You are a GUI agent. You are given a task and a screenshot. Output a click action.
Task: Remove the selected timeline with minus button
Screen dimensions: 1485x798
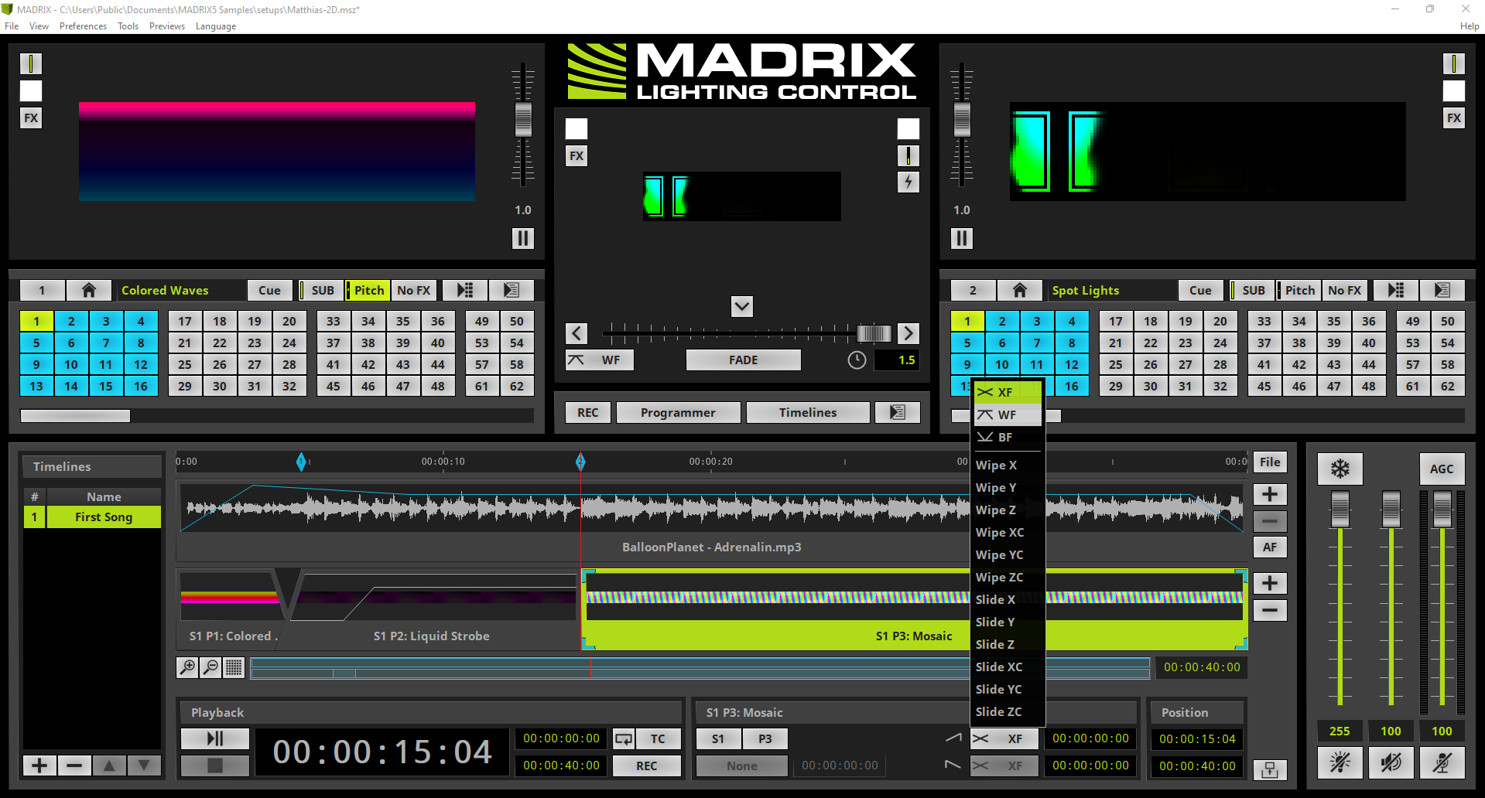click(x=74, y=766)
